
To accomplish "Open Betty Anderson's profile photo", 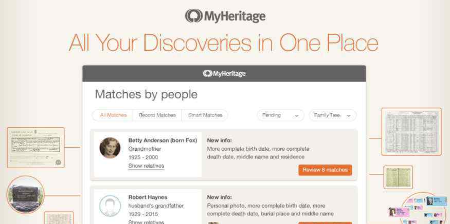I will click(110, 148).
